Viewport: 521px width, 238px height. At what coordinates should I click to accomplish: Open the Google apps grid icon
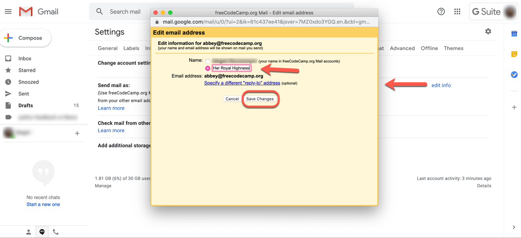tap(457, 12)
